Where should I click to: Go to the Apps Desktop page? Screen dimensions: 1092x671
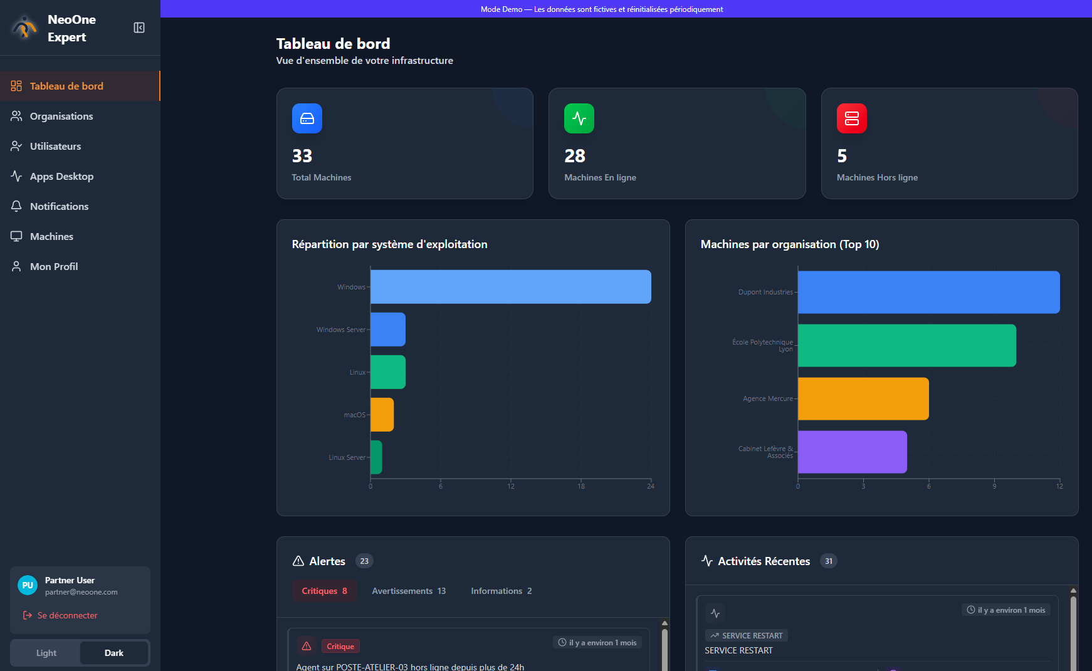click(61, 176)
